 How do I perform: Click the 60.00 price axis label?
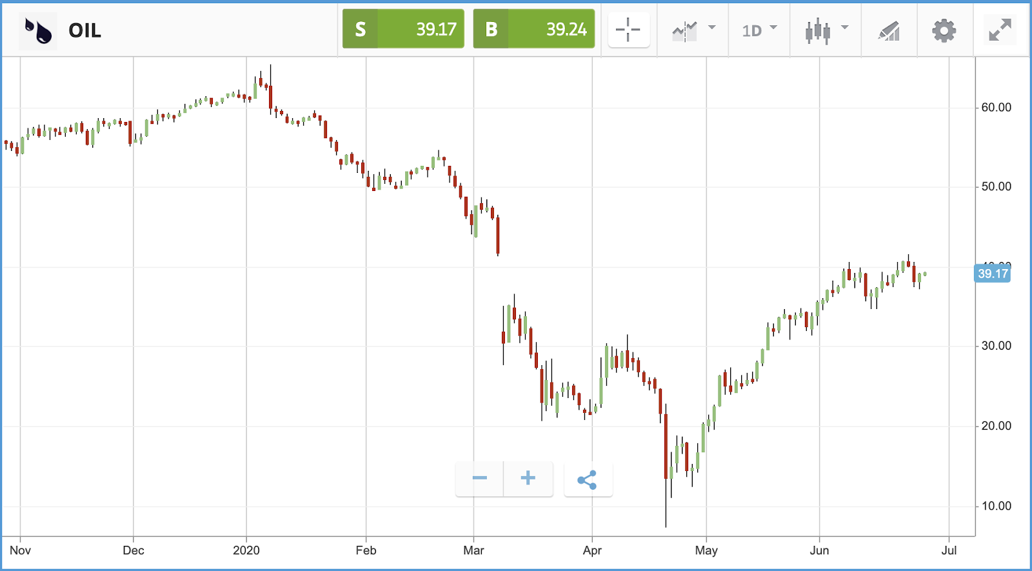pos(996,107)
